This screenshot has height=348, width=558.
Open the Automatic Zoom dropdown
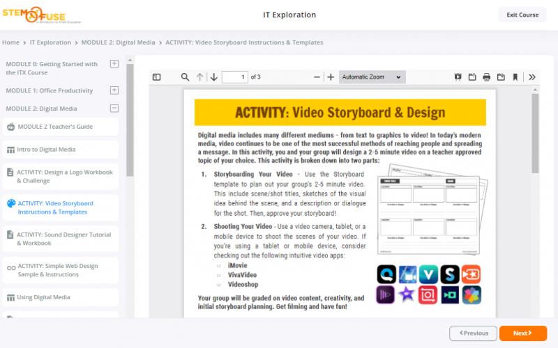[372, 77]
